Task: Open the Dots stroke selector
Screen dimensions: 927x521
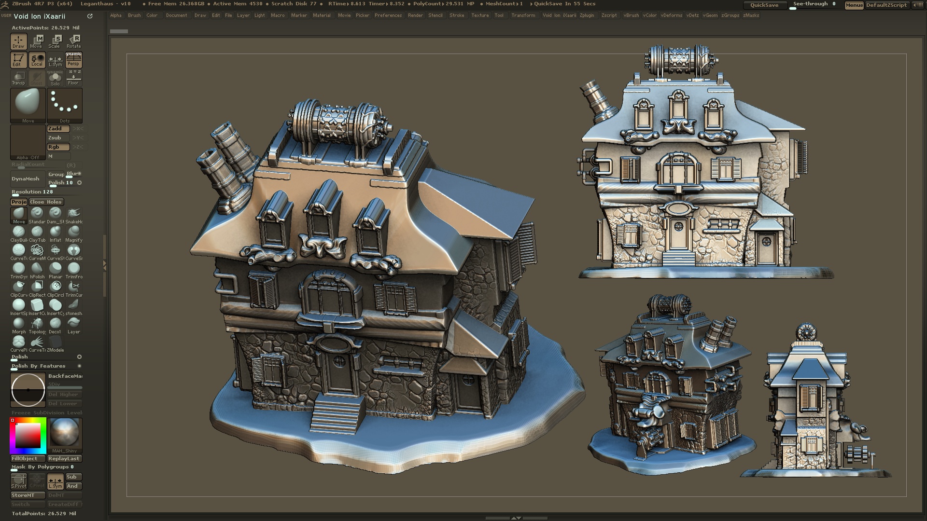Action: pyautogui.click(x=65, y=104)
